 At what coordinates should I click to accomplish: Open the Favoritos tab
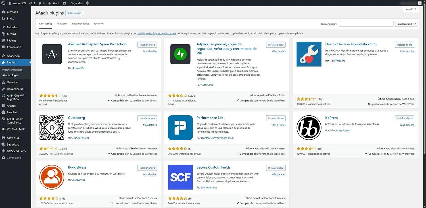(99, 24)
